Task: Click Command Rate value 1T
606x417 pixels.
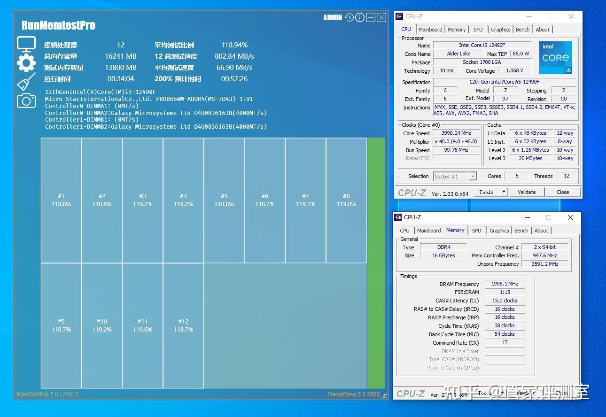Action: point(505,343)
